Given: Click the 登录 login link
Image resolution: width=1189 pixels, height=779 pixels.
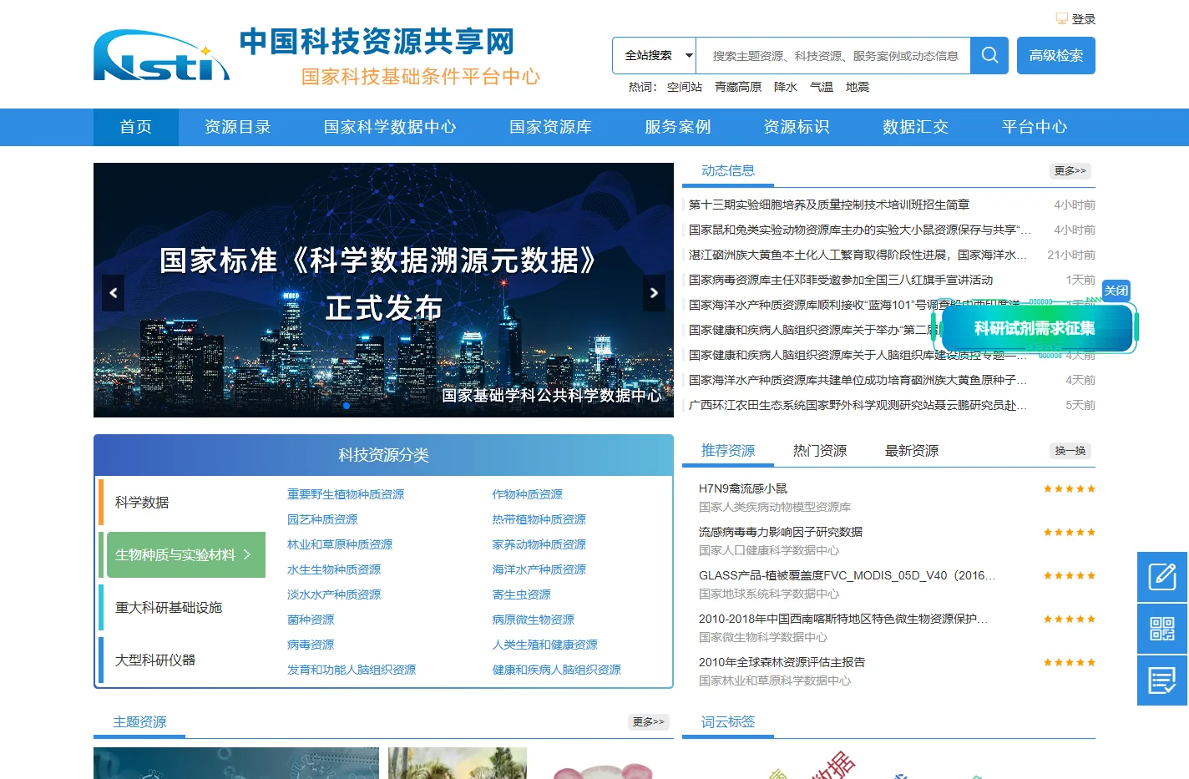Looking at the screenshot, I should coord(1083,19).
